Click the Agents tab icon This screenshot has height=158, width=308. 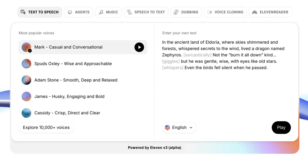[x=70, y=12]
